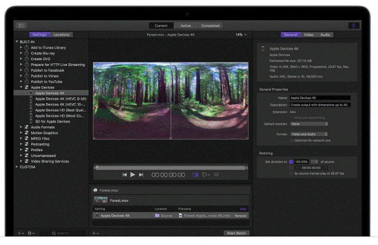The height and width of the screenshot is (245, 378).
Task: Click the magnifier icon in settings search
Action: (x=54, y=233)
